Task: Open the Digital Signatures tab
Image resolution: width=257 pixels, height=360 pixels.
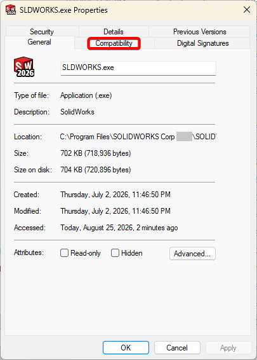Action: point(202,43)
